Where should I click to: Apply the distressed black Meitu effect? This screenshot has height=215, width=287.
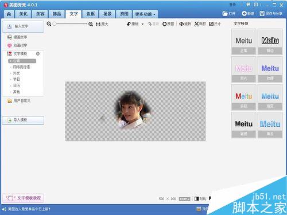click(x=243, y=125)
